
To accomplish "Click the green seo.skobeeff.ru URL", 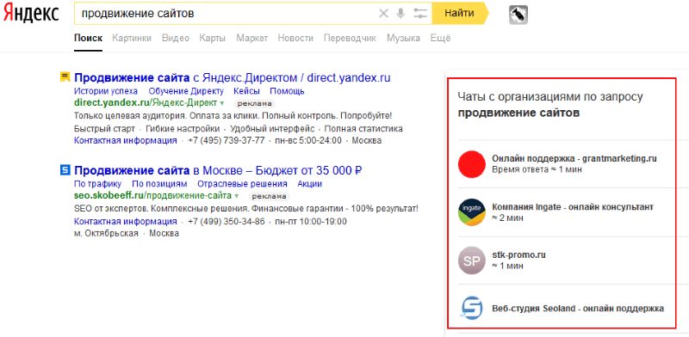I will (x=153, y=196).
